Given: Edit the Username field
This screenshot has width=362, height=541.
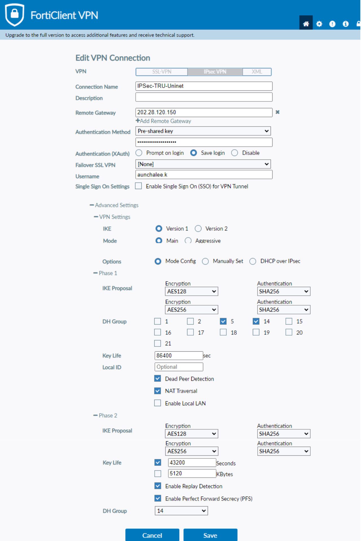Looking at the screenshot, I should pyautogui.click(x=204, y=175).
